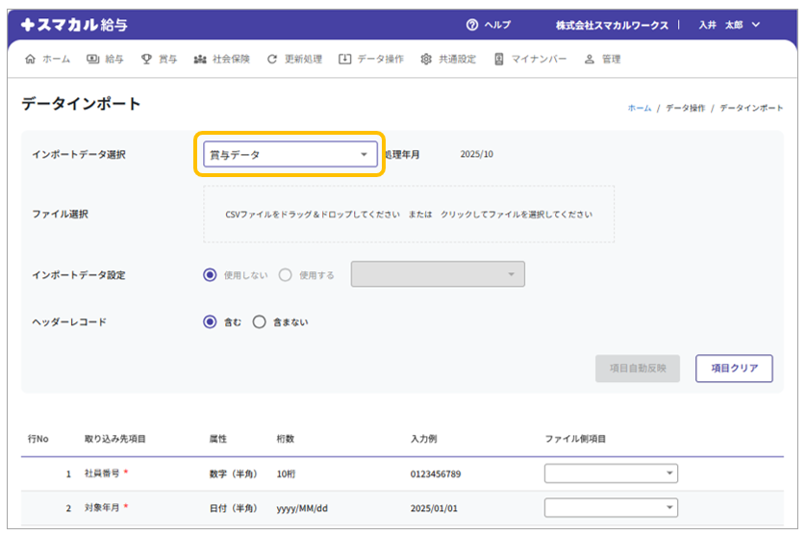
Task: Open the 管理 menu
Action: coord(602,59)
